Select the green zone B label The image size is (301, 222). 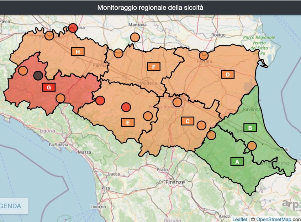[x=250, y=128]
